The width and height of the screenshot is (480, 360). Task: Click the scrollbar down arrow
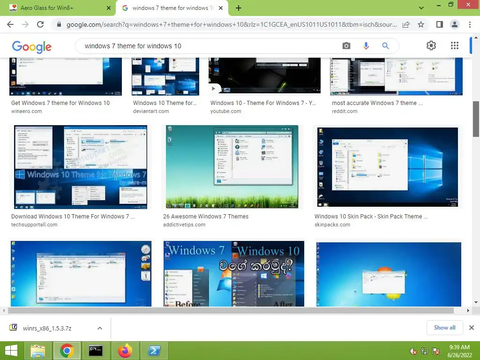pos(476,302)
